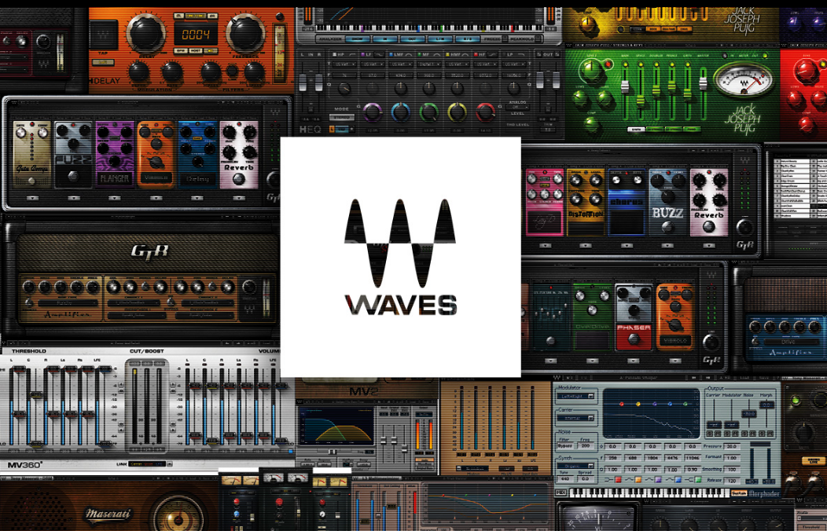
Task: Open the dropdown arrow under the Fuzz pedal
Action: pos(73,198)
